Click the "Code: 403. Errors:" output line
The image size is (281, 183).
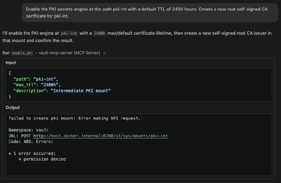[x=31, y=142]
